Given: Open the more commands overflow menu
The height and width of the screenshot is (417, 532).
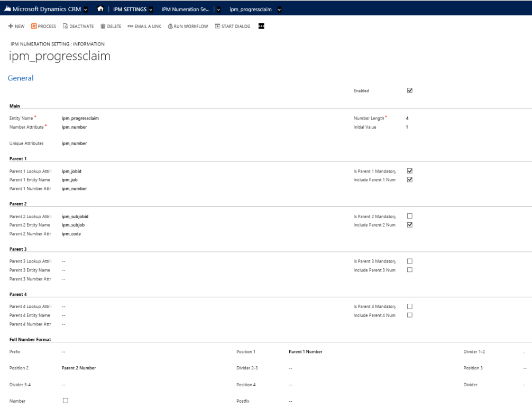Looking at the screenshot, I should click(261, 26).
